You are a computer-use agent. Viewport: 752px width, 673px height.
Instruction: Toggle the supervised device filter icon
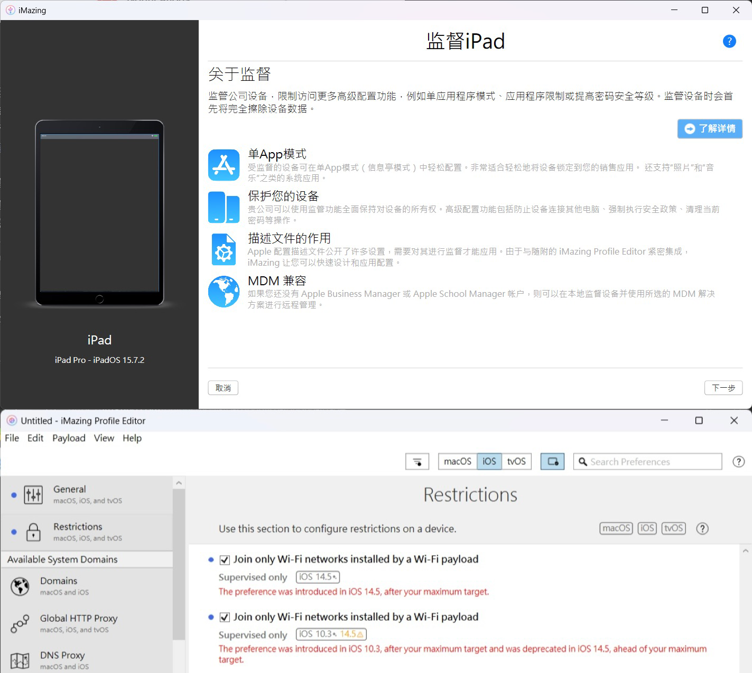(553, 461)
